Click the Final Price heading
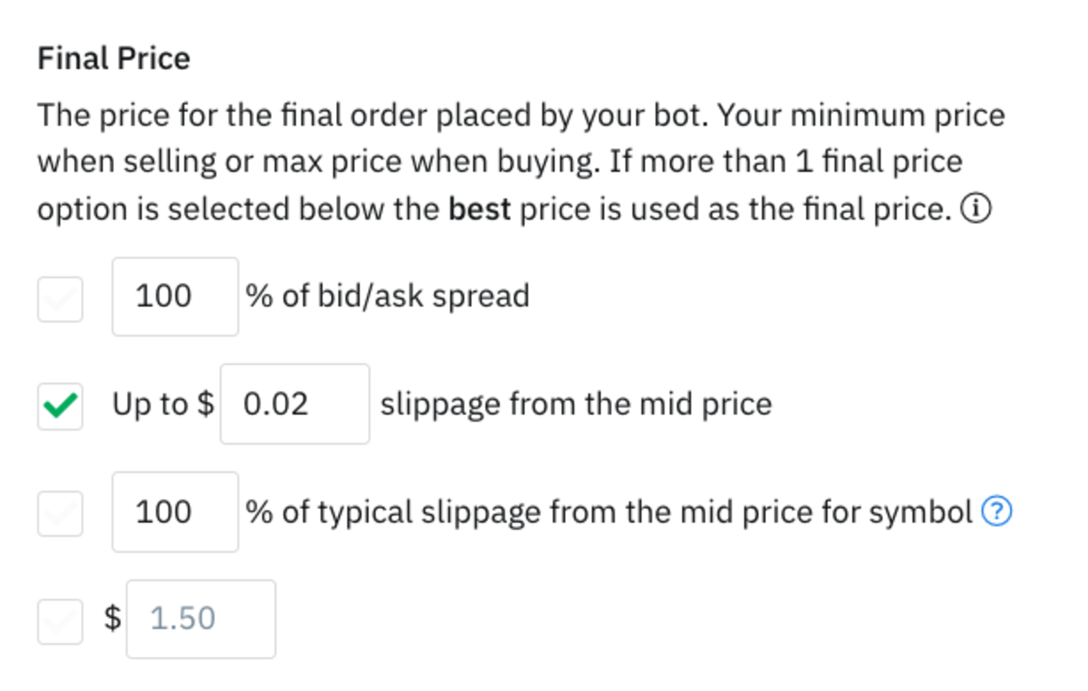The width and height of the screenshot is (1088, 691). 113,59
